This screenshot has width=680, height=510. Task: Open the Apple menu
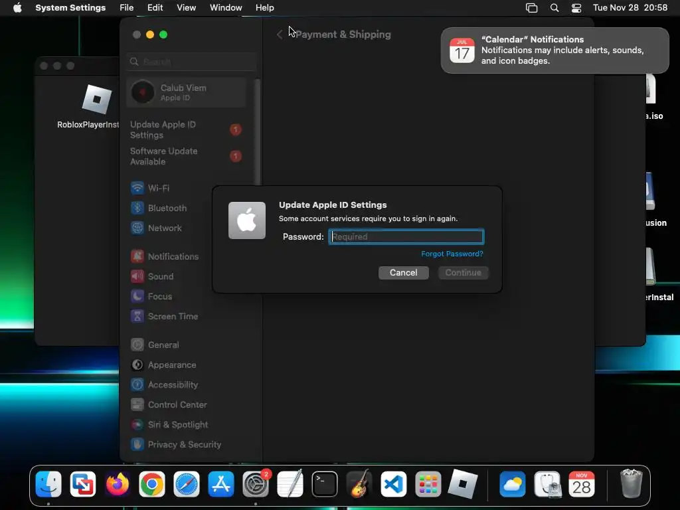(17, 8)
